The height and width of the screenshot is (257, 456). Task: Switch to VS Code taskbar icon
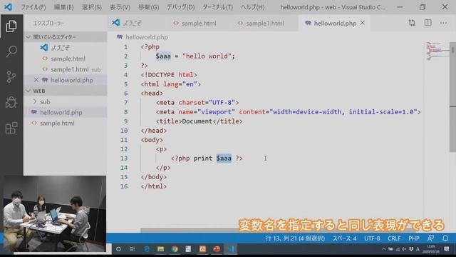[231, 249]
